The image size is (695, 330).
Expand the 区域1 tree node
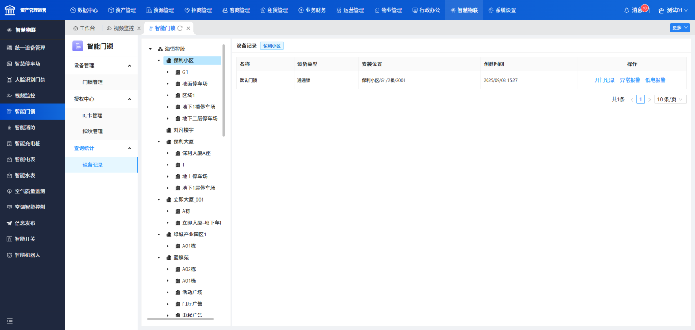(167, 95)
